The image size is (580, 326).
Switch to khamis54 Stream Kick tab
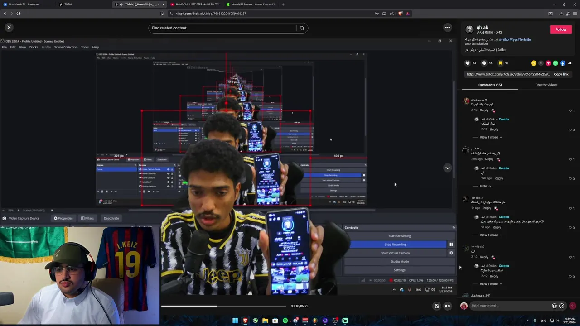point(251,5)
